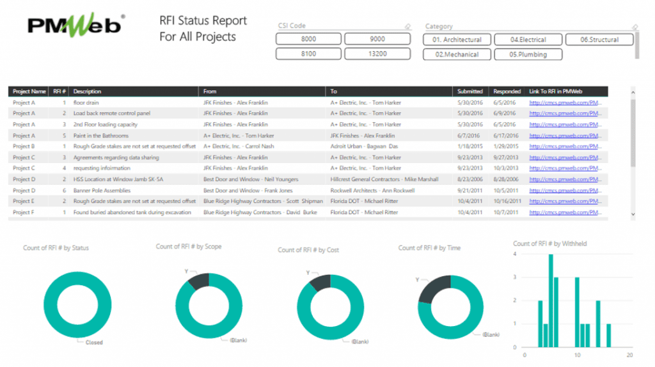This screenshot has width=655, height=367.
Task: Select dark Y segment in Scope donut
Action: pyautogui.click(x=200, y=282)
